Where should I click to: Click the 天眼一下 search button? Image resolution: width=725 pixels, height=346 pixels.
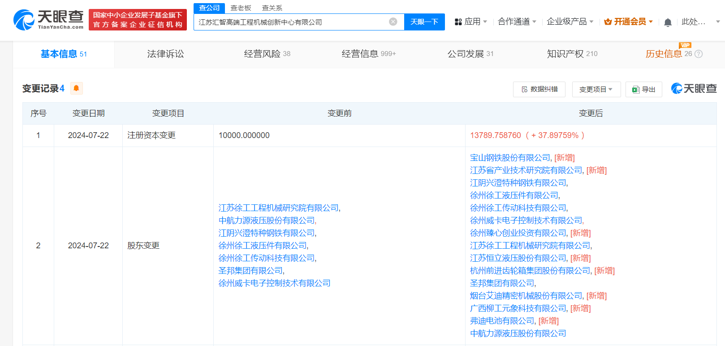424,22
